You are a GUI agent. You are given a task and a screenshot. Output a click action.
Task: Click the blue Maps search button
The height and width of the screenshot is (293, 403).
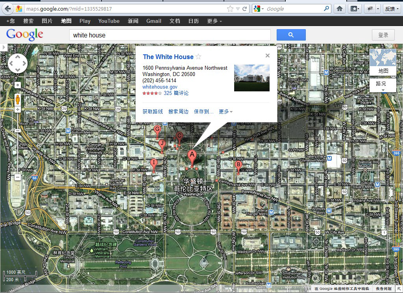291,35
